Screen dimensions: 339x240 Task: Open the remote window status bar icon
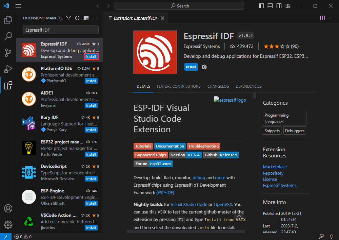coord(6,237)
